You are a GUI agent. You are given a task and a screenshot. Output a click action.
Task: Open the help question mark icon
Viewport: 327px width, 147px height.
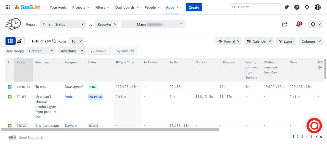coord(297,7)
